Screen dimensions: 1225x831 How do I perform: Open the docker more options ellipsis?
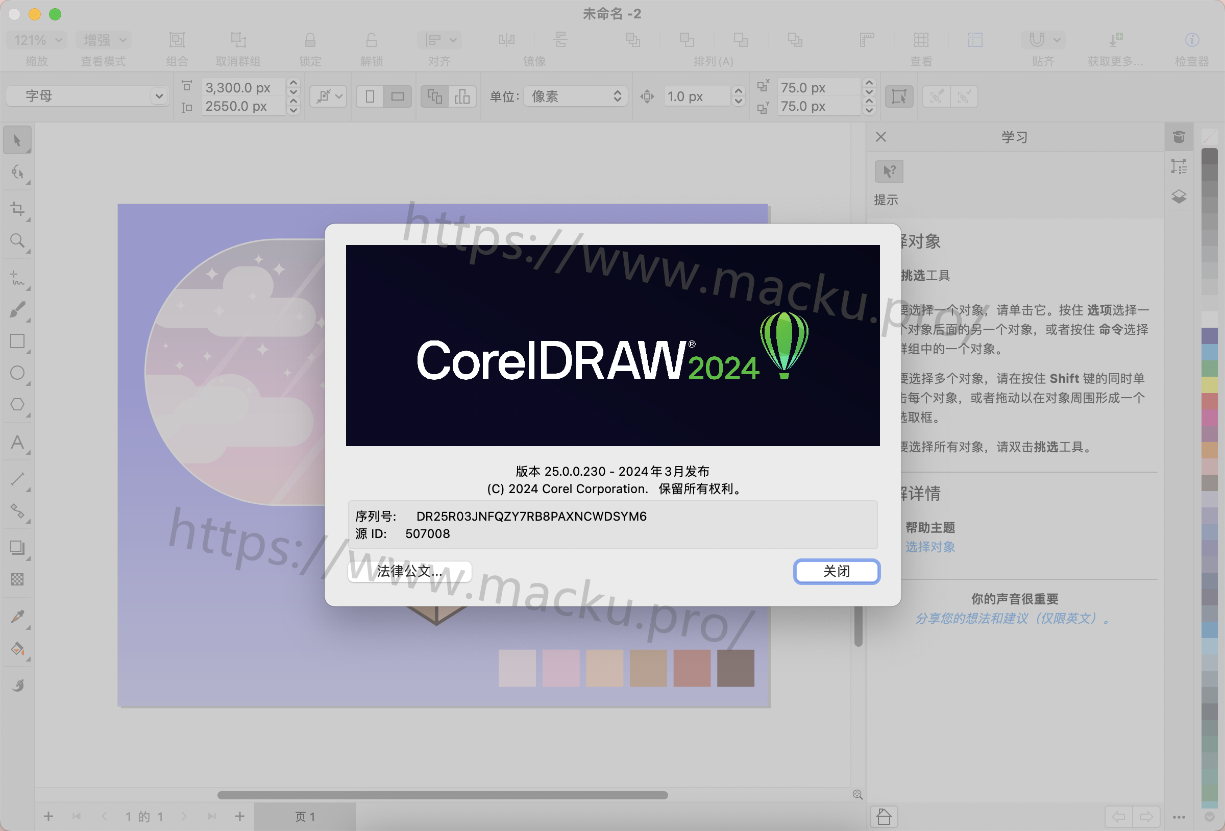tap(1179, 817)
